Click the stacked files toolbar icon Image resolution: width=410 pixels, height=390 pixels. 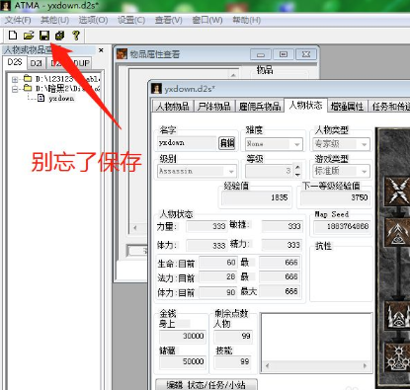tap(59, 35)
